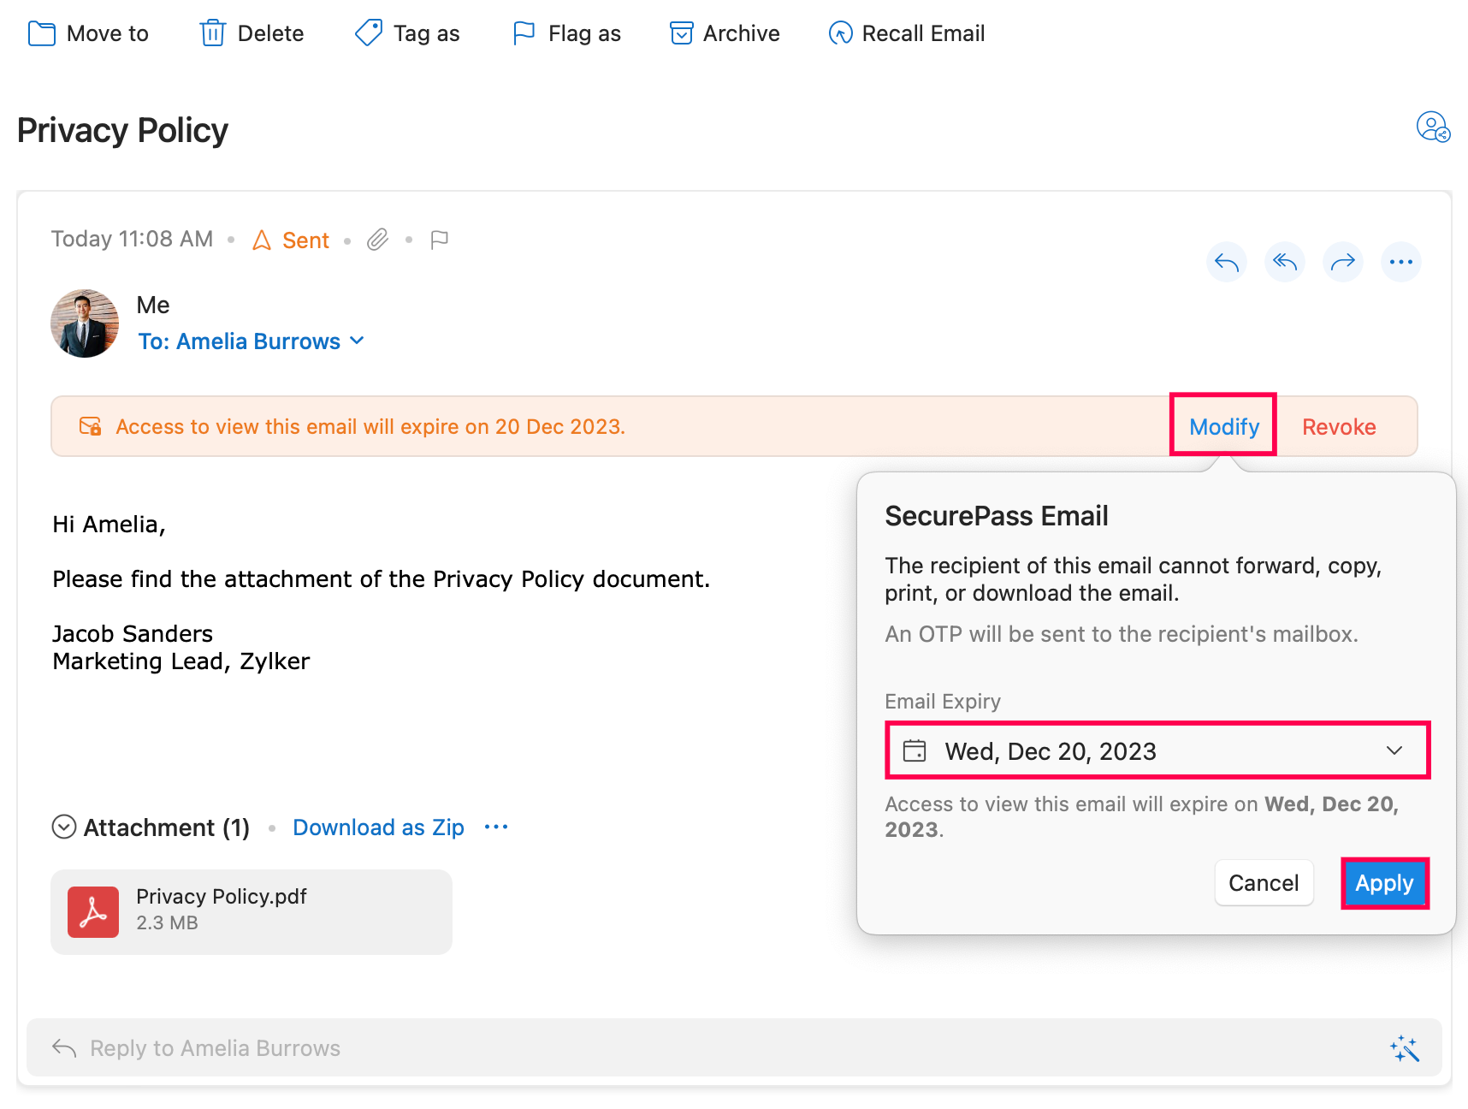Click the Forward arrow icon
Screen dimensions: 1468x1109
click(1342, 262)
